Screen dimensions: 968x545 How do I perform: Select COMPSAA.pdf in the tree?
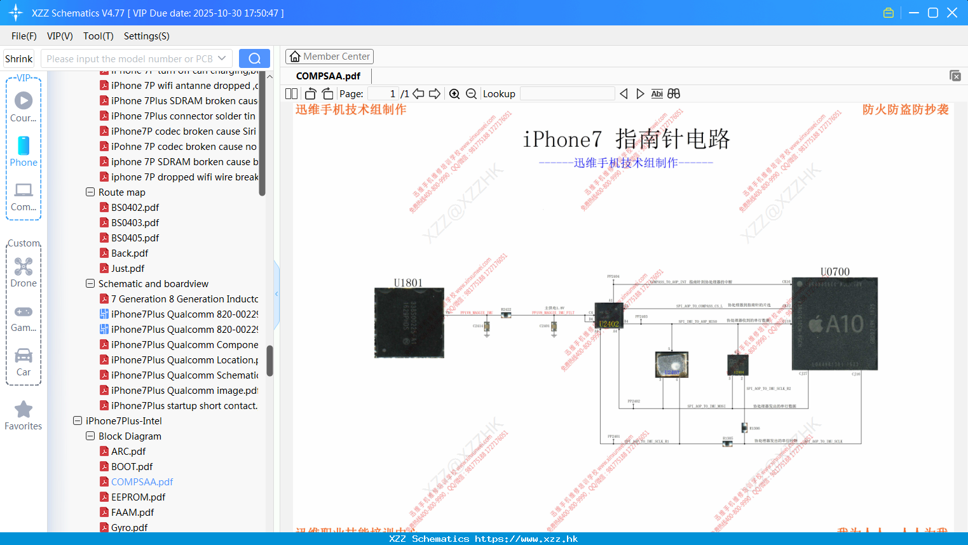point(142,481)
